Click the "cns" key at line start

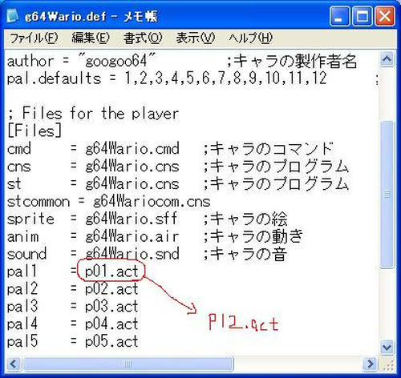18,167
